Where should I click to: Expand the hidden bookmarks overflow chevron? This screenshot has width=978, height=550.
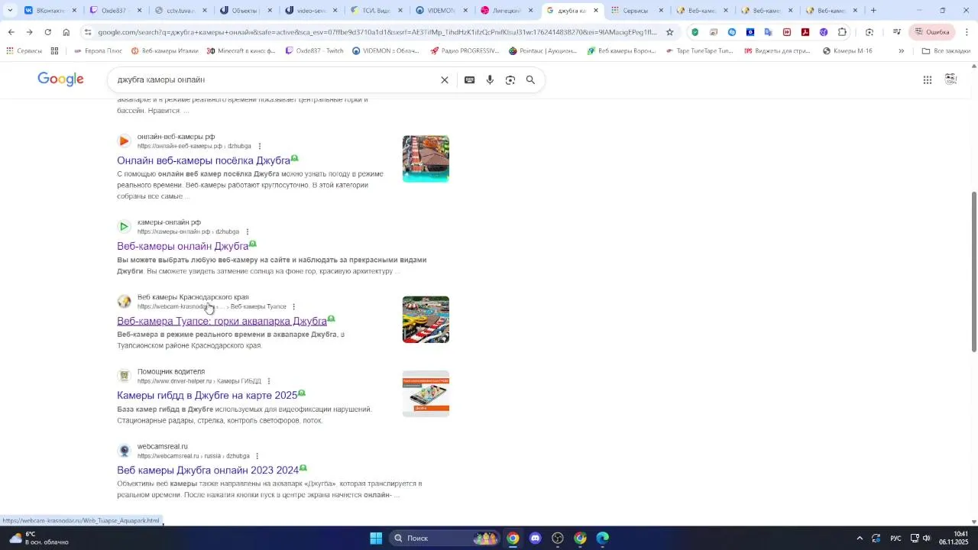click(901, 50)
